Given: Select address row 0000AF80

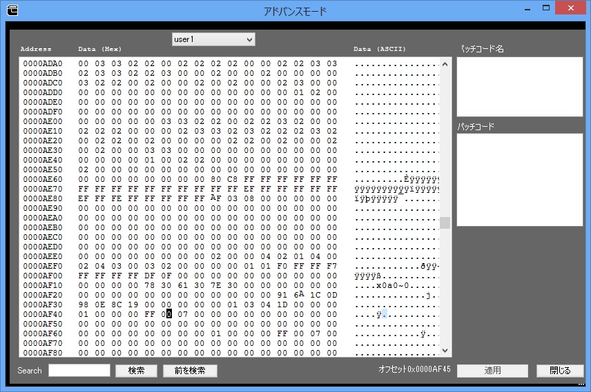Looking at the screenshot, I should [43, 353].
